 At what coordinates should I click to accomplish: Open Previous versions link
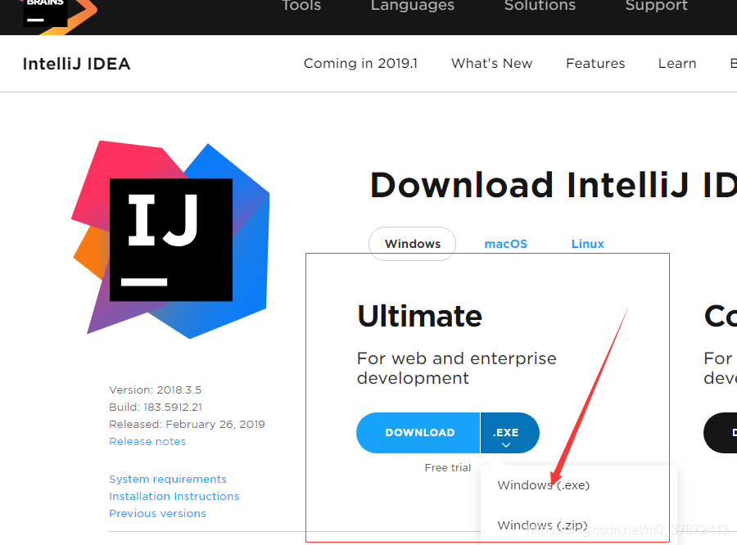(157, 514)
